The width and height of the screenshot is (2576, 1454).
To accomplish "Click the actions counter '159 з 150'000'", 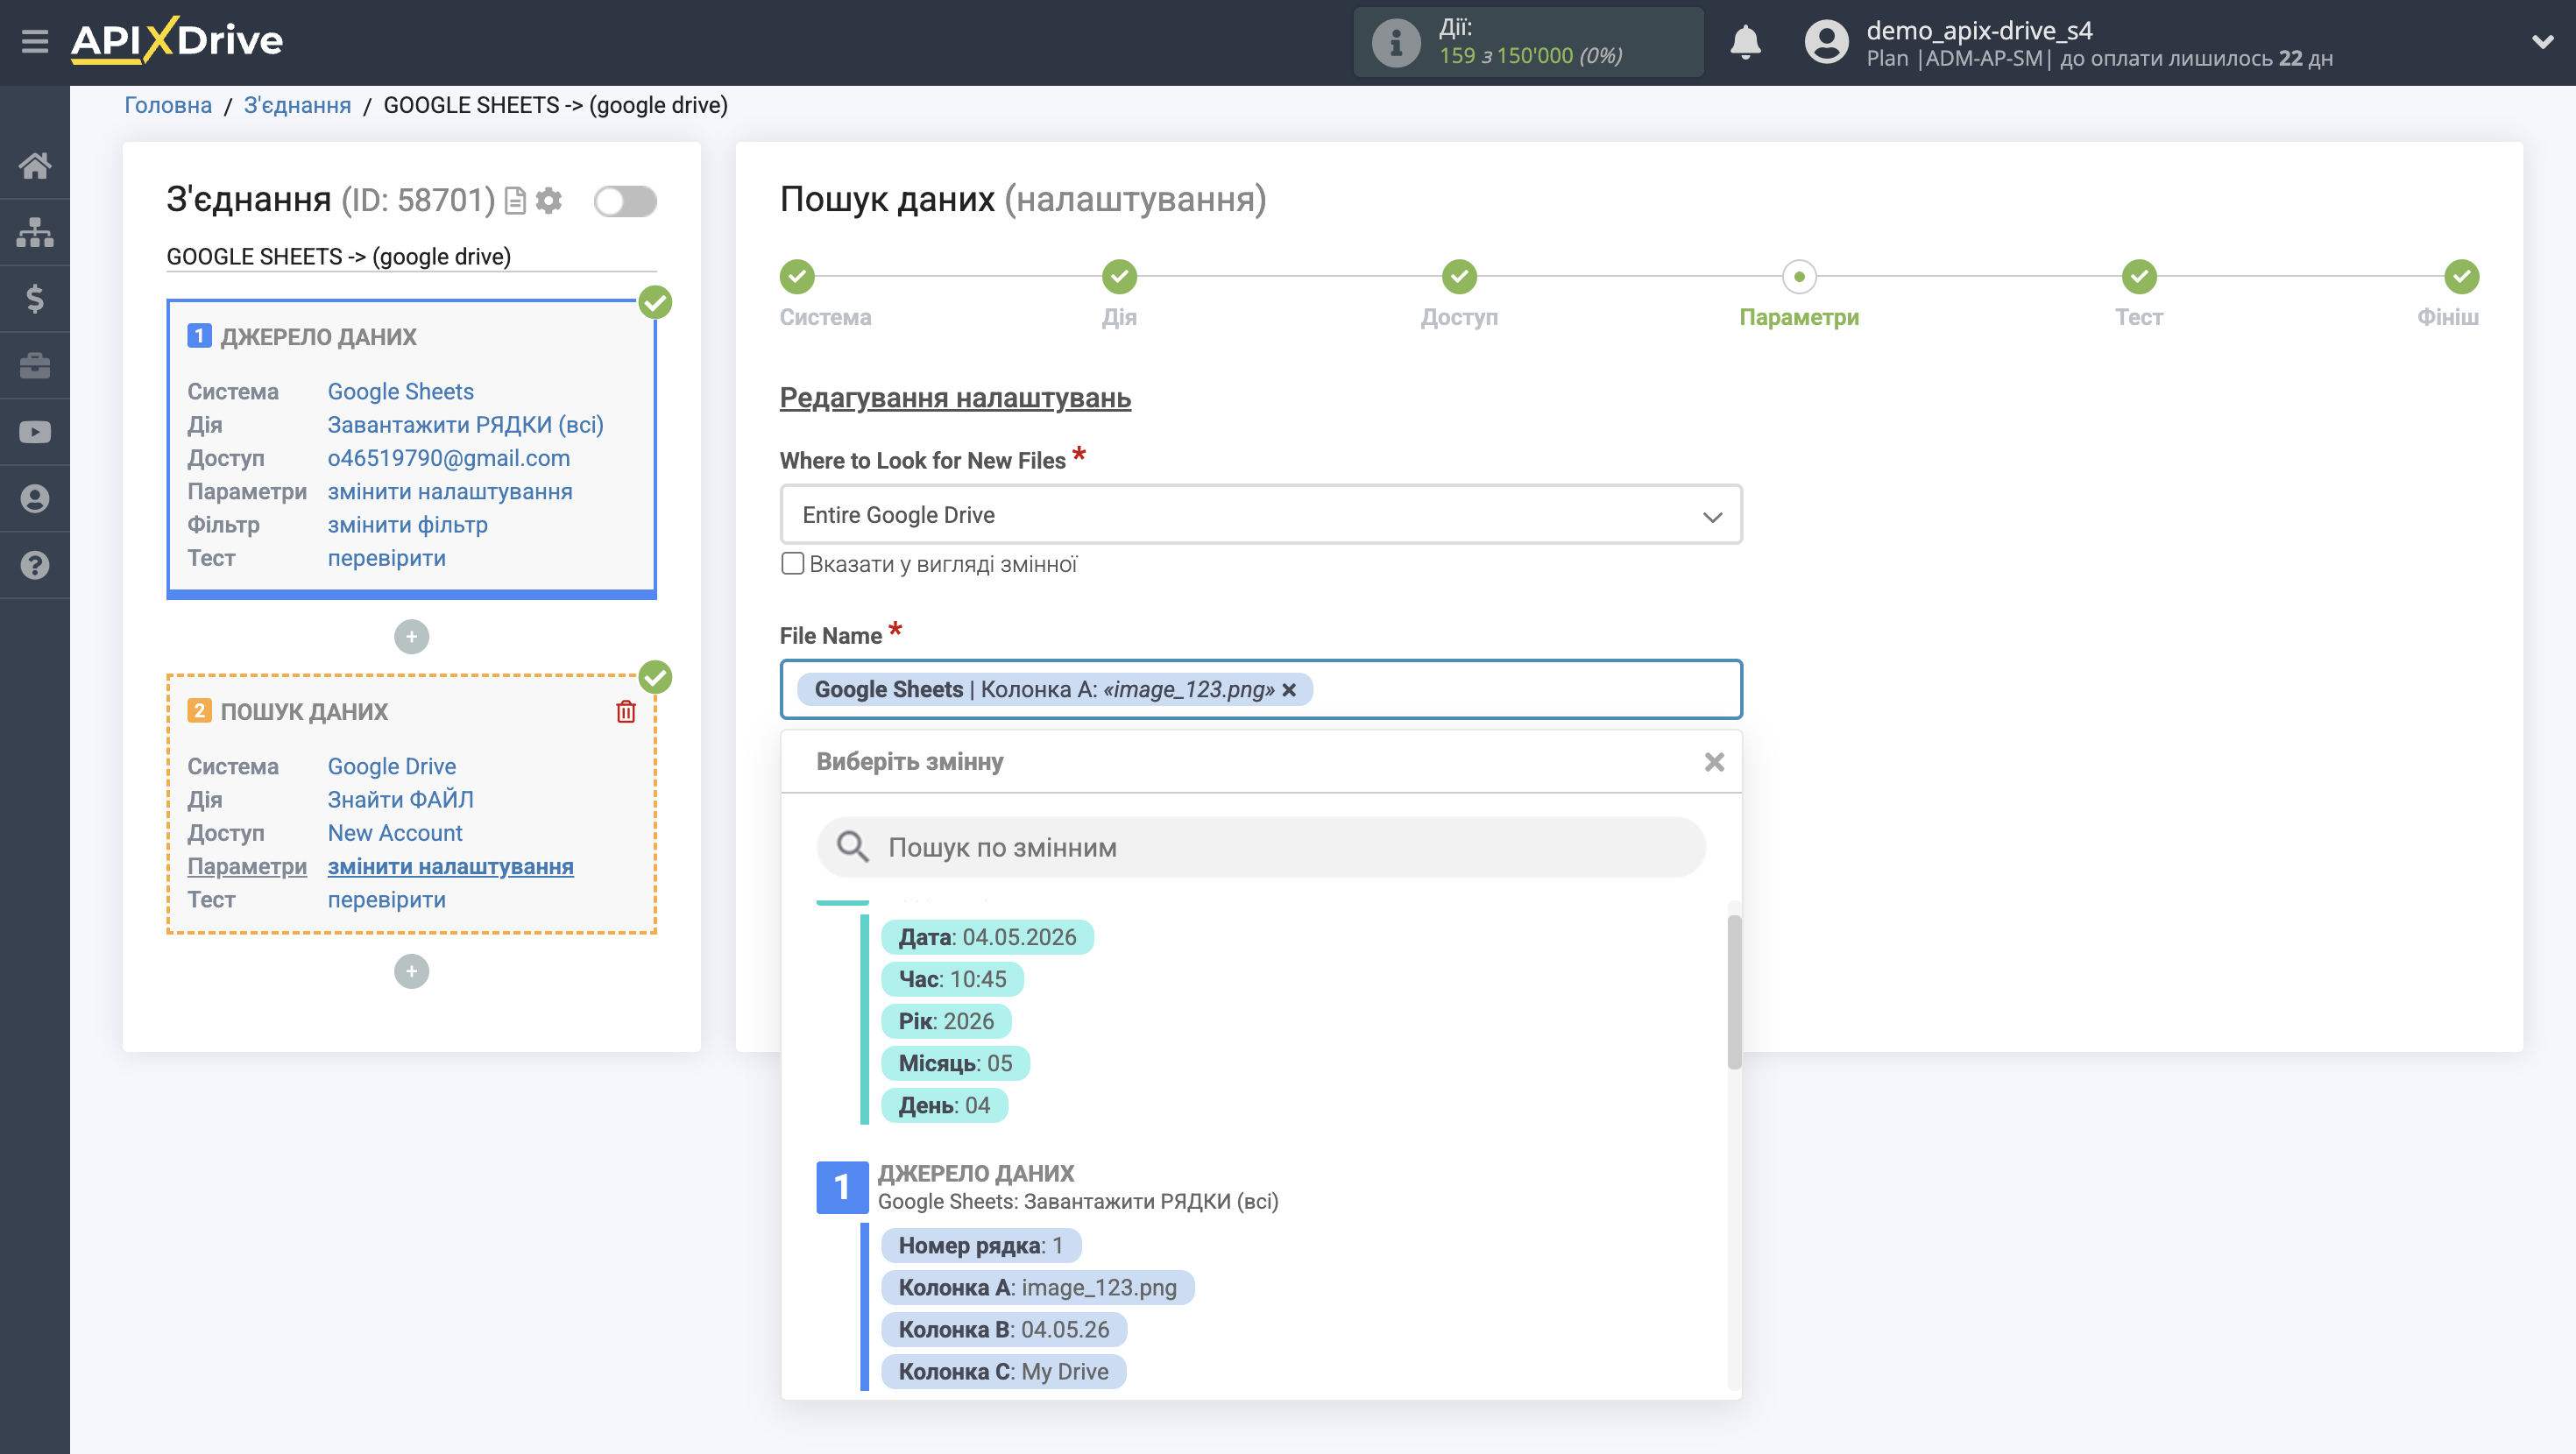I will coord(1505,56).
